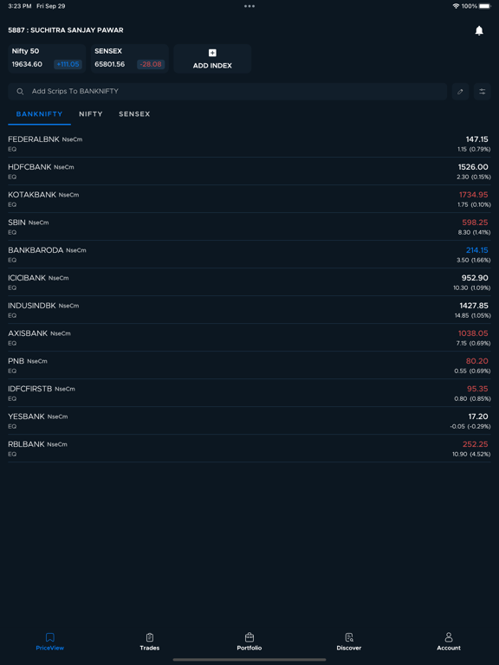Viewport: 499px width, 665px height.
Task: Select the RBLBANK scrip name
Action: coord(26,444)
